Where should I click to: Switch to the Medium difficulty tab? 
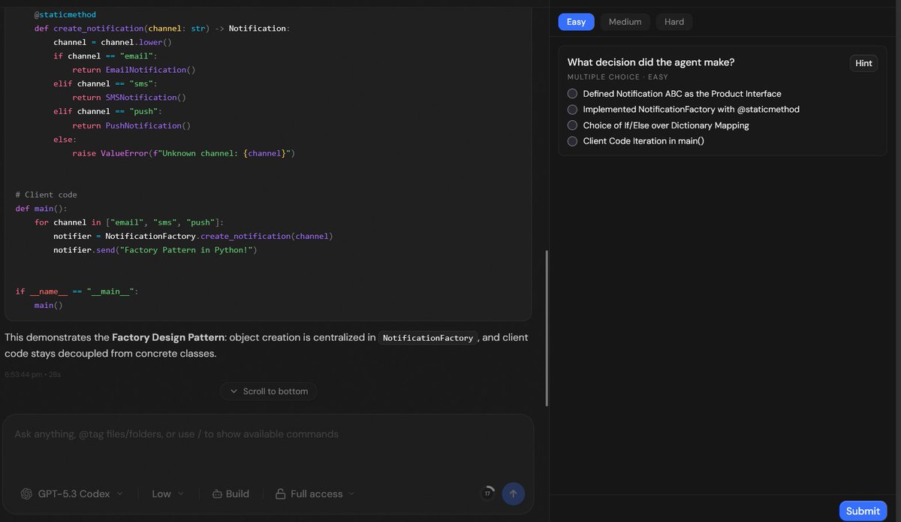(625, 22)
